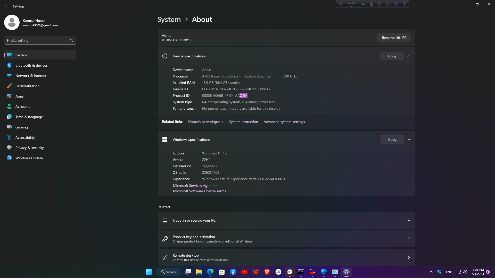Collapse the Windows specifications section
The image size is (495, 278).
409,140
